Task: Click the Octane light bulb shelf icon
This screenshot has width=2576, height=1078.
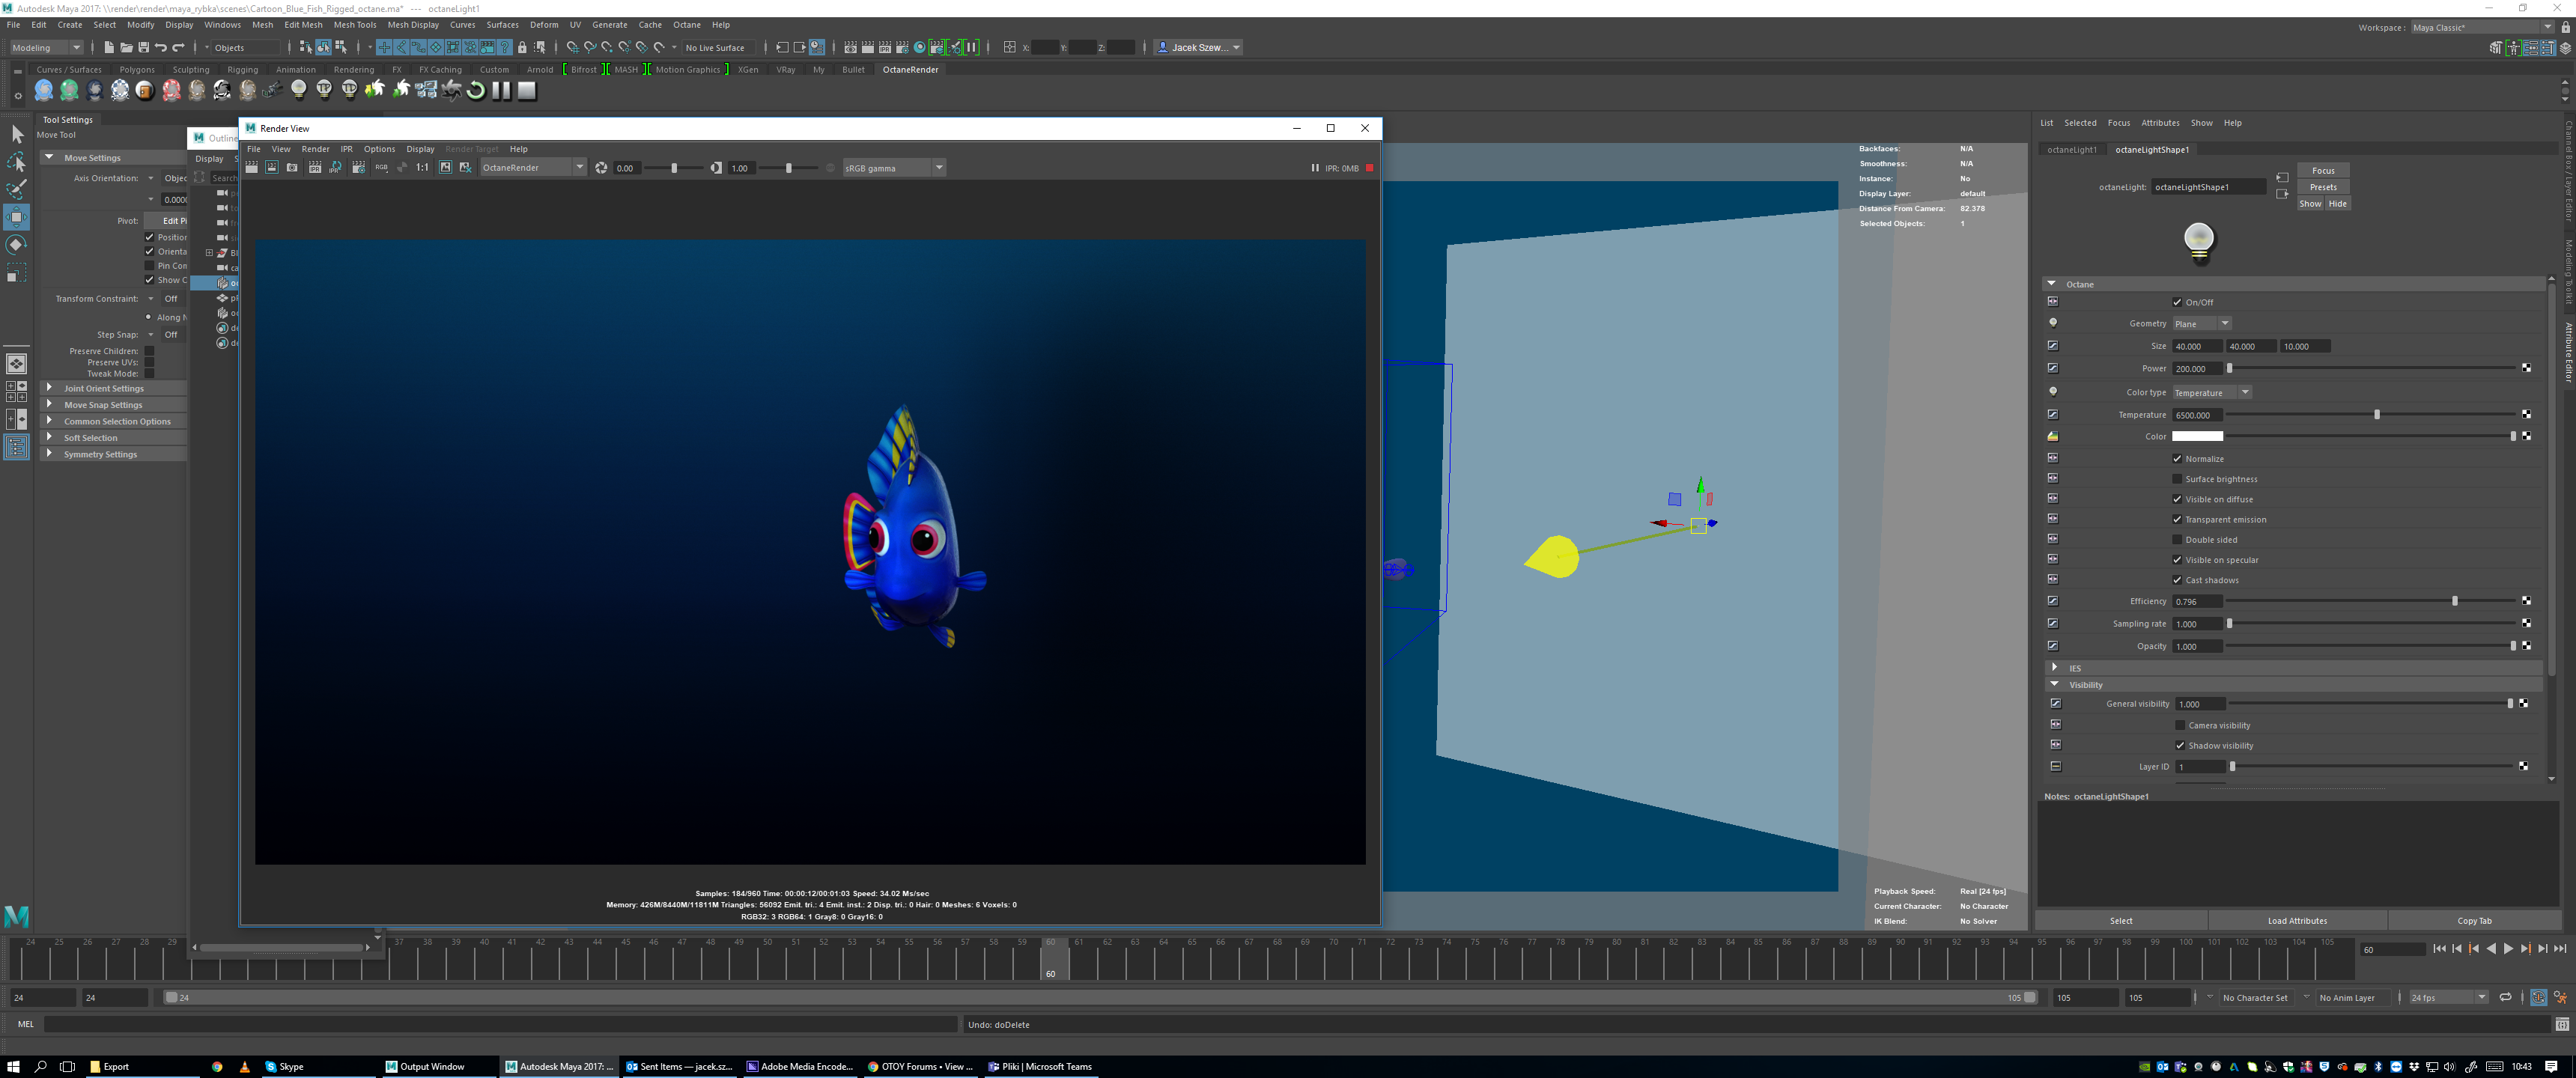Action: [x=299, y=90]
